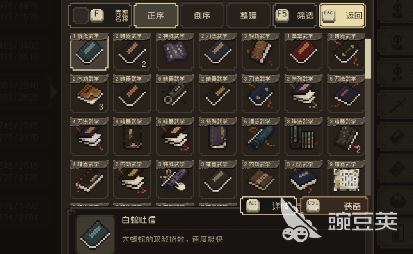Open 详情 details for selected item

[x=269, y=206]
